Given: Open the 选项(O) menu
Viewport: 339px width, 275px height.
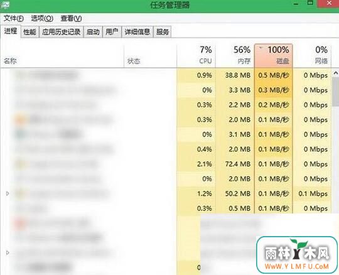Looking at the screenshot, I should coord(42,19).
